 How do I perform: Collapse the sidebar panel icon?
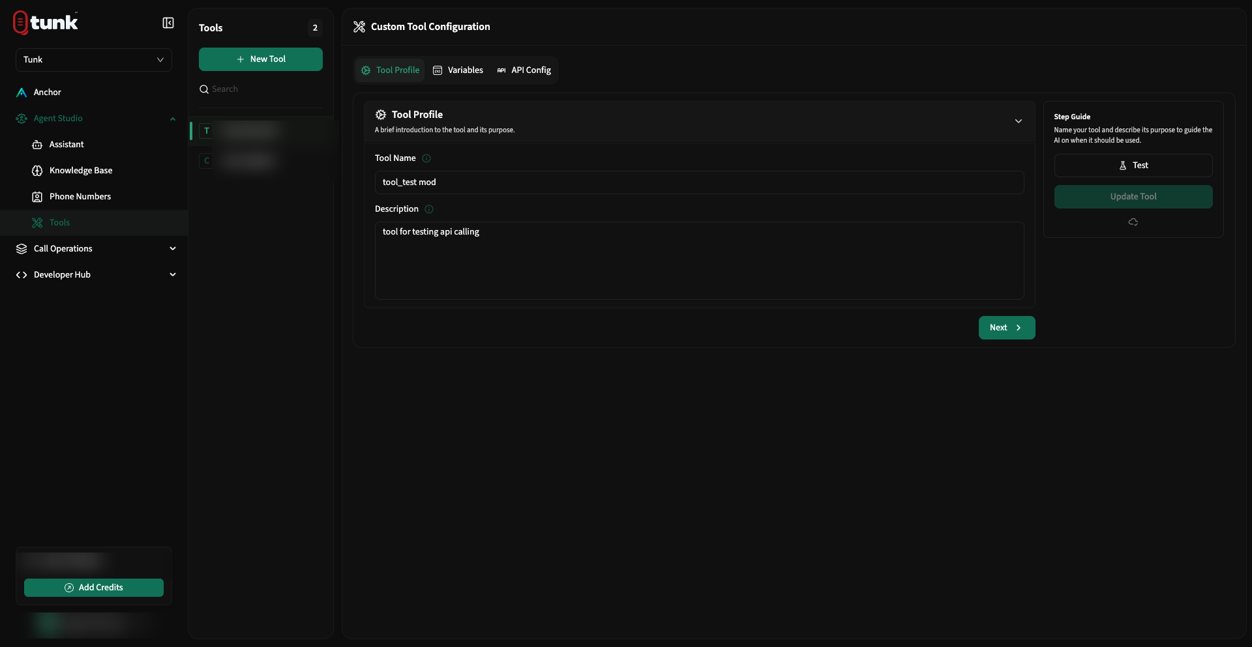tap(168, 23)
